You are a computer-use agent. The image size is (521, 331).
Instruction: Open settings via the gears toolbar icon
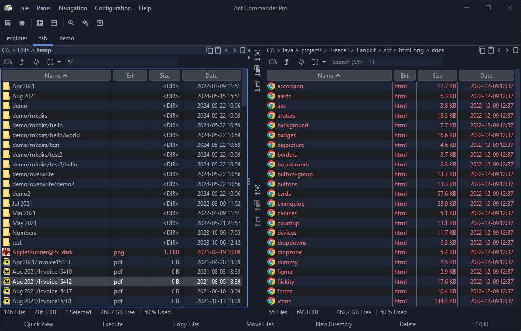pos(86,23)
